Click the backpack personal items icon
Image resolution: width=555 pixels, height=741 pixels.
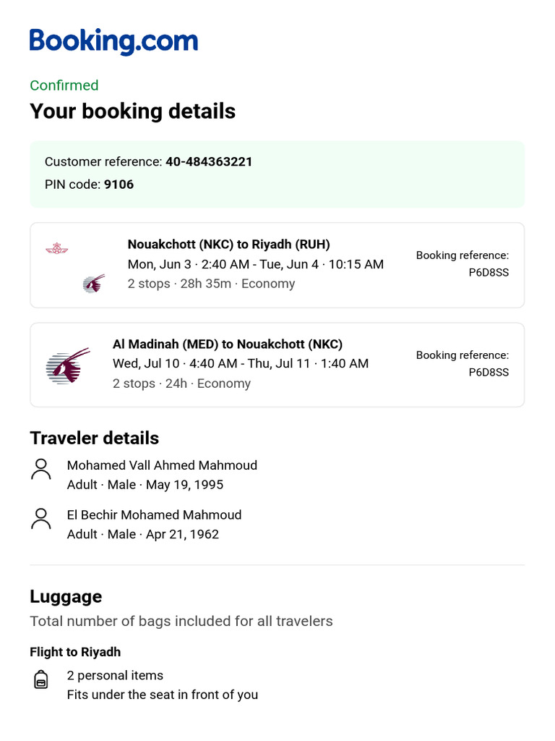click(x=41, y=680)
